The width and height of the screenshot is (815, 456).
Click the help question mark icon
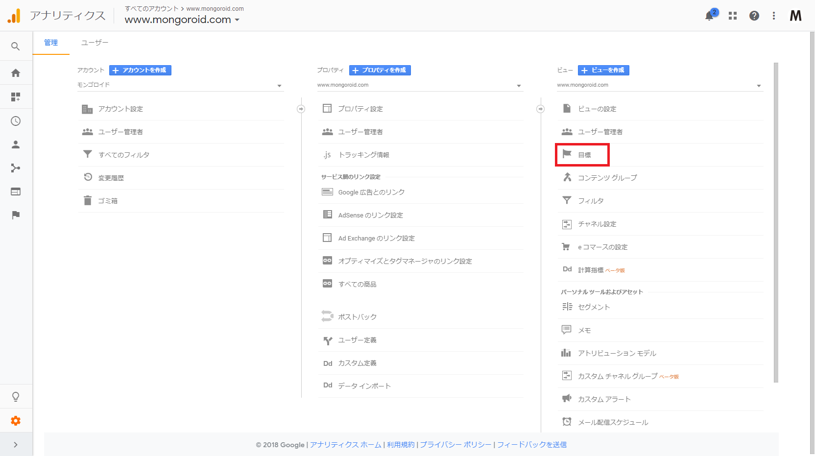point(754,16)
